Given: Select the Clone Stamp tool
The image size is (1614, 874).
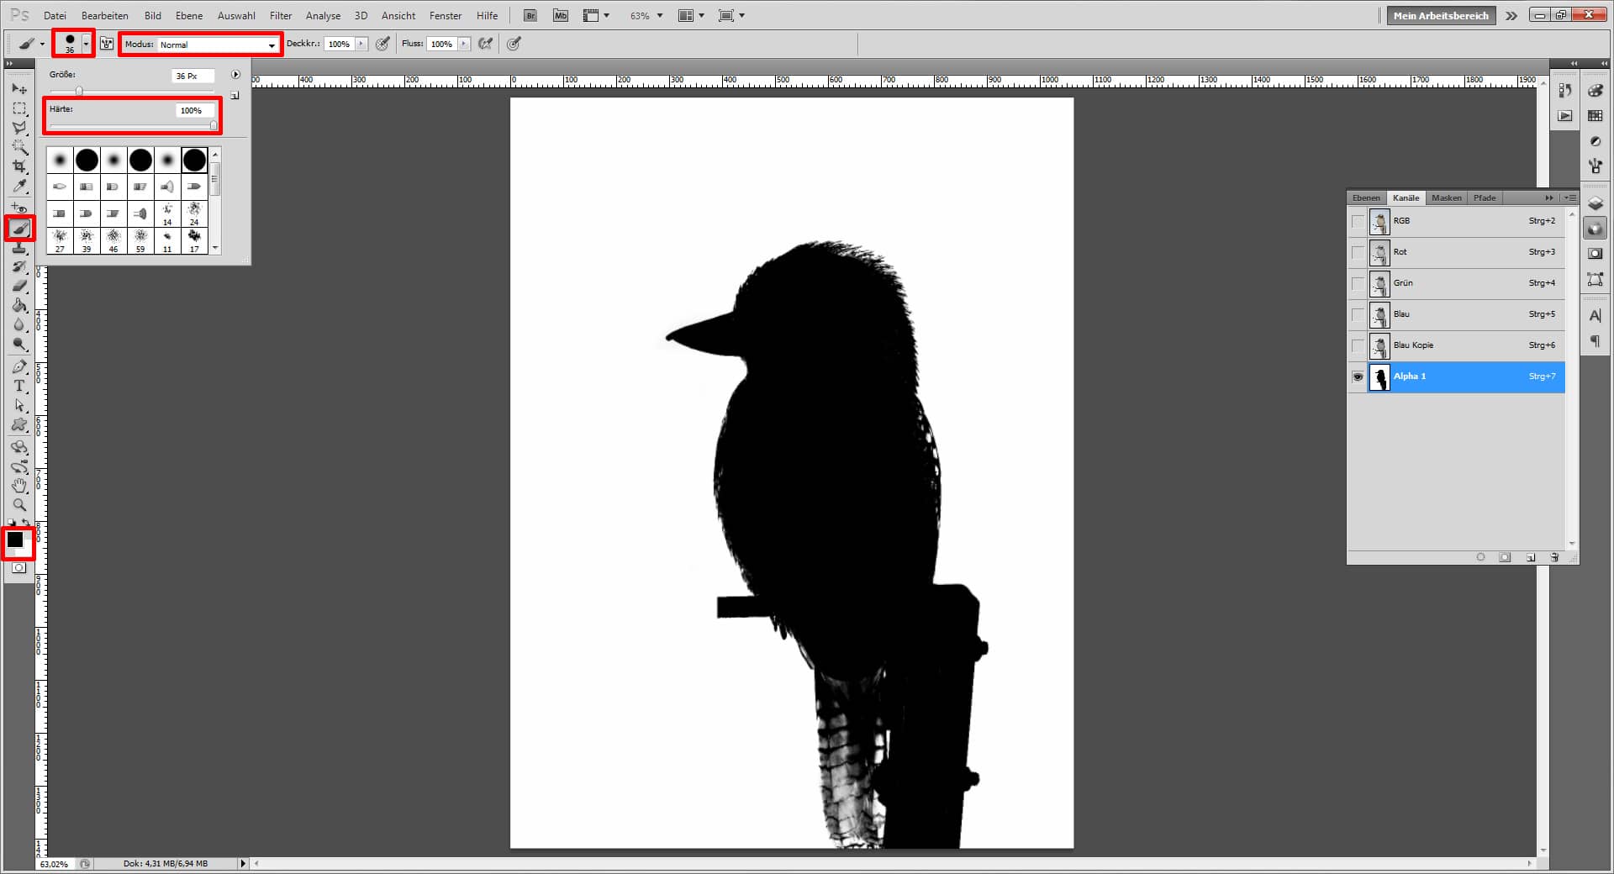Looking at the screenshot, I should [18, 248].
